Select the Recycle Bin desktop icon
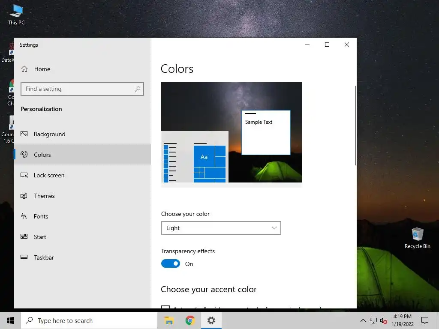Image resolution: width=439 pixels, height=329 pixels. point(417,238)
